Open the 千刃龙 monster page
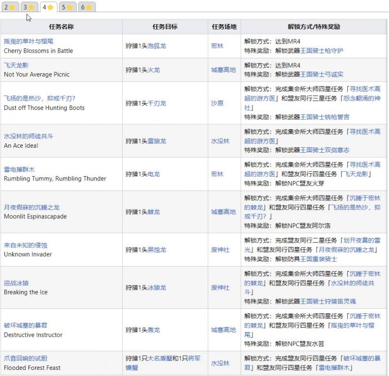389x376 pixels. (x=156, y=103)
